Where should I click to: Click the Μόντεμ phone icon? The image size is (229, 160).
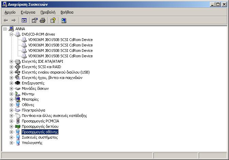[x=18, y=94]
